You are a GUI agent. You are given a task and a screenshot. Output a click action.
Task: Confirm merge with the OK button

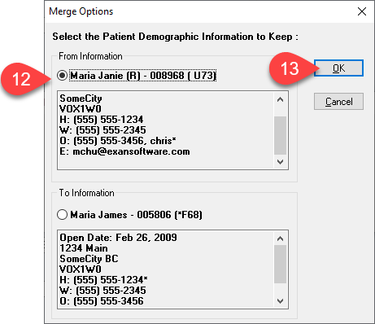click(x=338, y=68)
